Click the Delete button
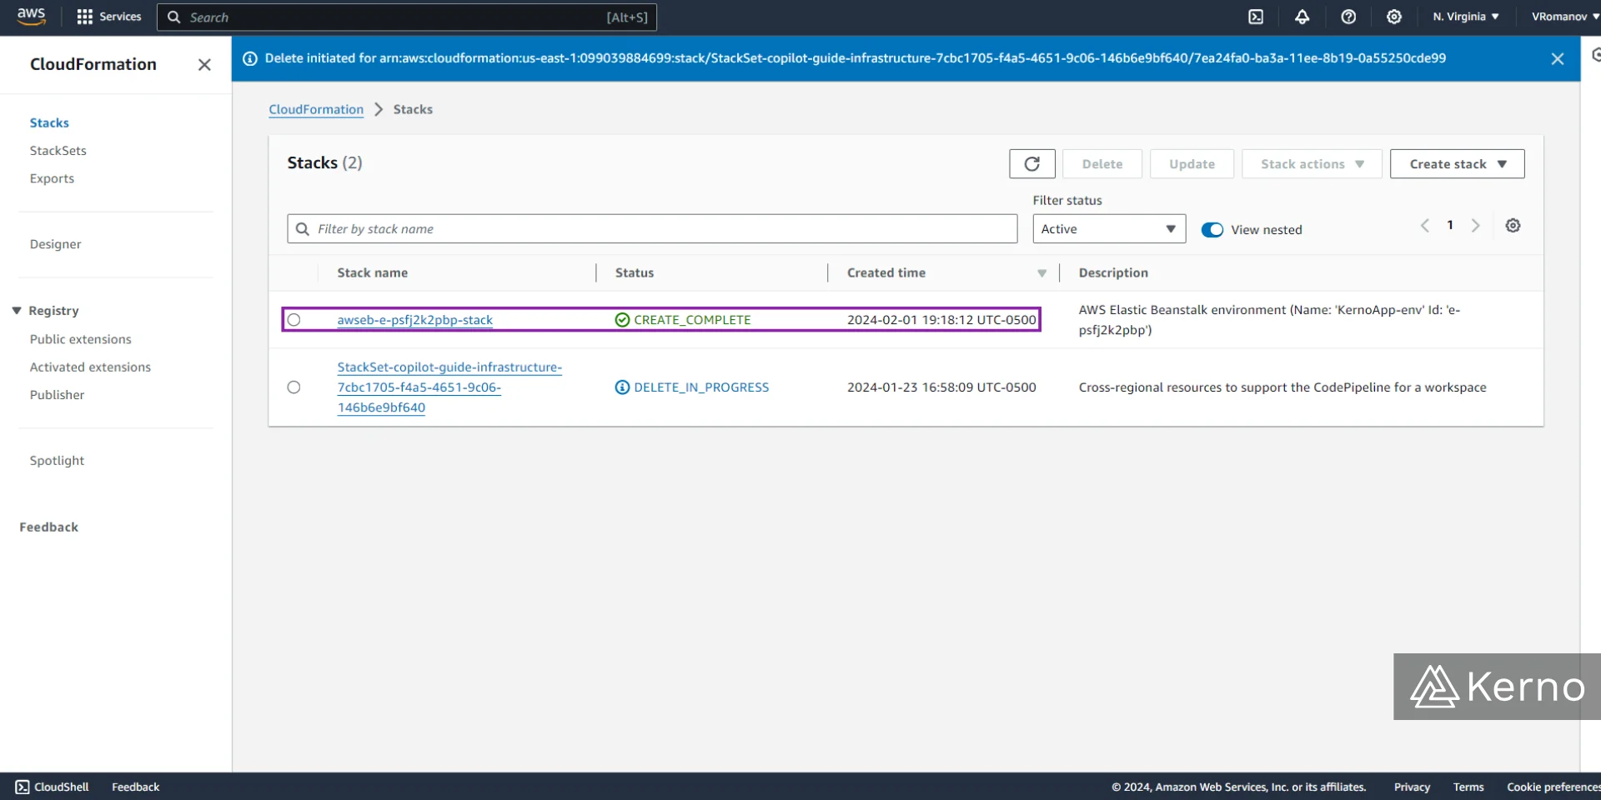 (1102, 164)
